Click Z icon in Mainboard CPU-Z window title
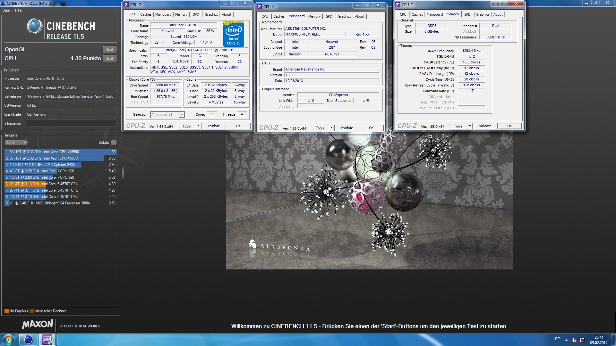Screen dimensions: 616x346 point(259,6)
